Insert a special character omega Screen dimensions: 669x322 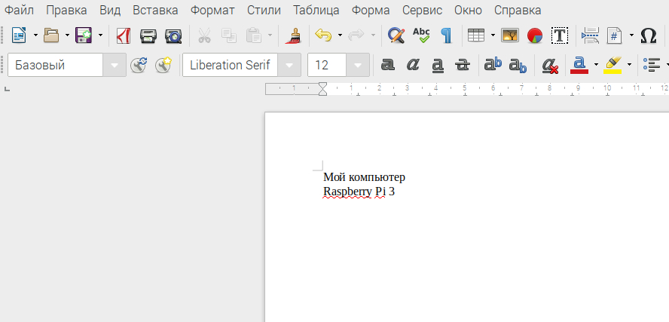tap(648, 36)
